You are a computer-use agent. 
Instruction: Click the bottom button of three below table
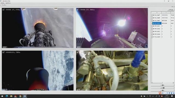tap(162, 90)
